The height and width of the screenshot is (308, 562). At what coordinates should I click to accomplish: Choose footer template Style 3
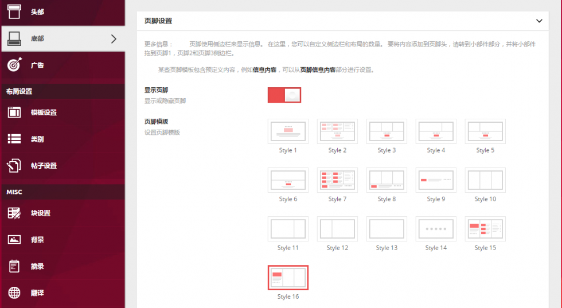pos(387,131)
